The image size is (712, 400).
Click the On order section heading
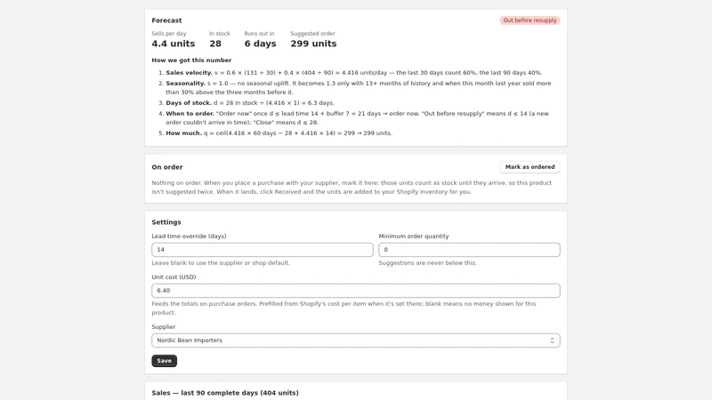[167, 167]
